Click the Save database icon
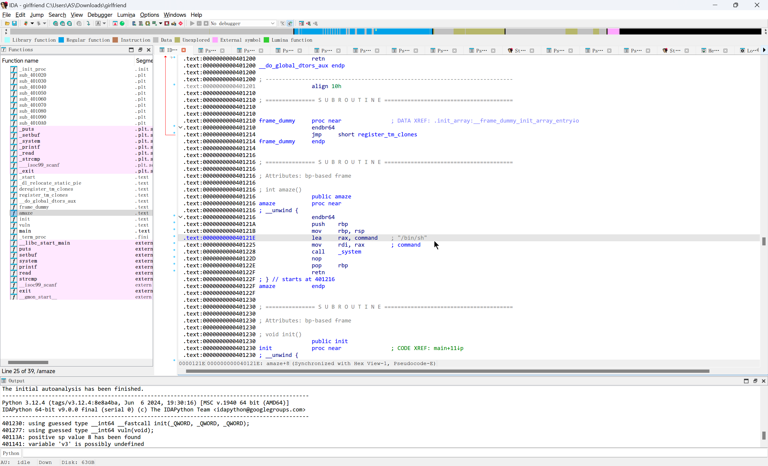The width and height of the screenshot is (768, 466). click(x=14, y=23)
